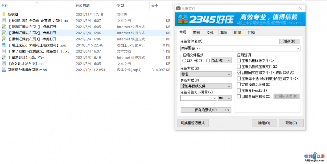Screen dimensions: 327x164
Task: Click the 压缩文件 title bar app icon
Action: (x=179, y=8)
